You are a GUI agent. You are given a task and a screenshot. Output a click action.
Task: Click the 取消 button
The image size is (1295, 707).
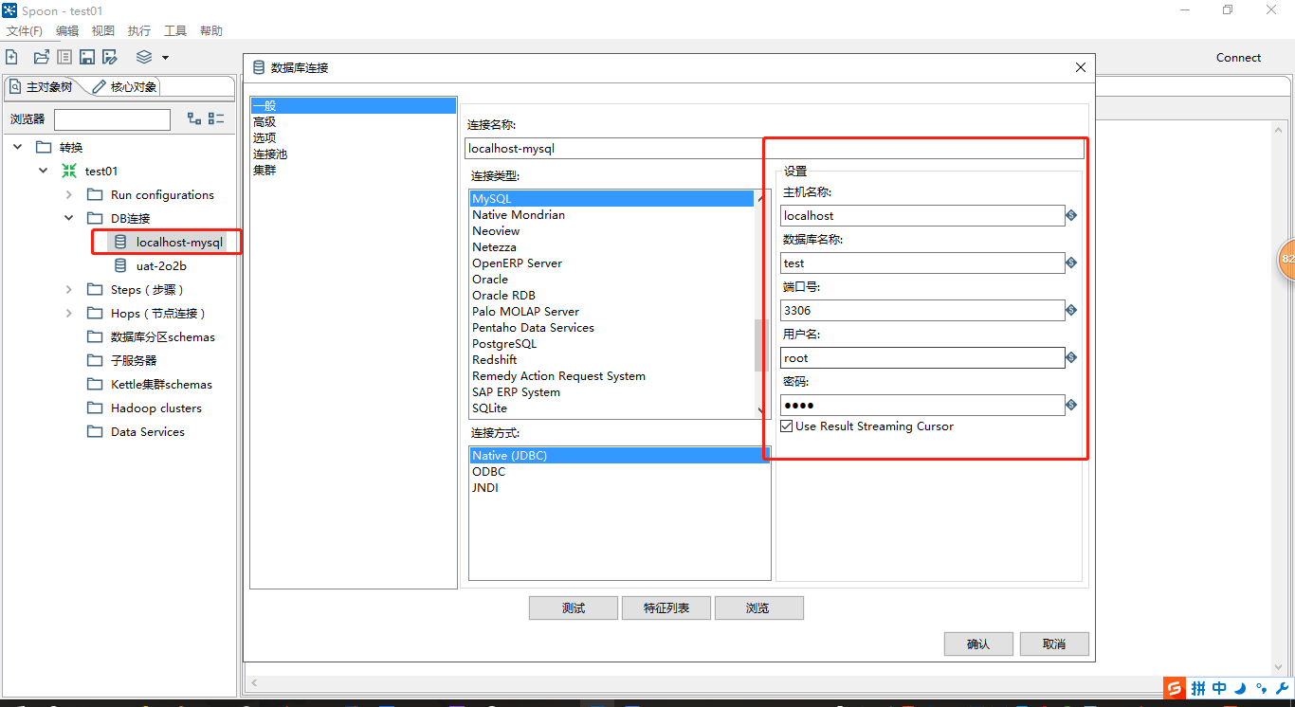[1054, 644]
